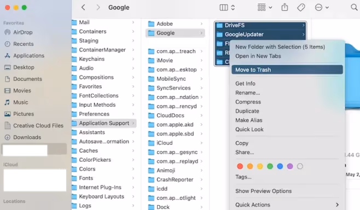Select the Containers folder row

104,31
